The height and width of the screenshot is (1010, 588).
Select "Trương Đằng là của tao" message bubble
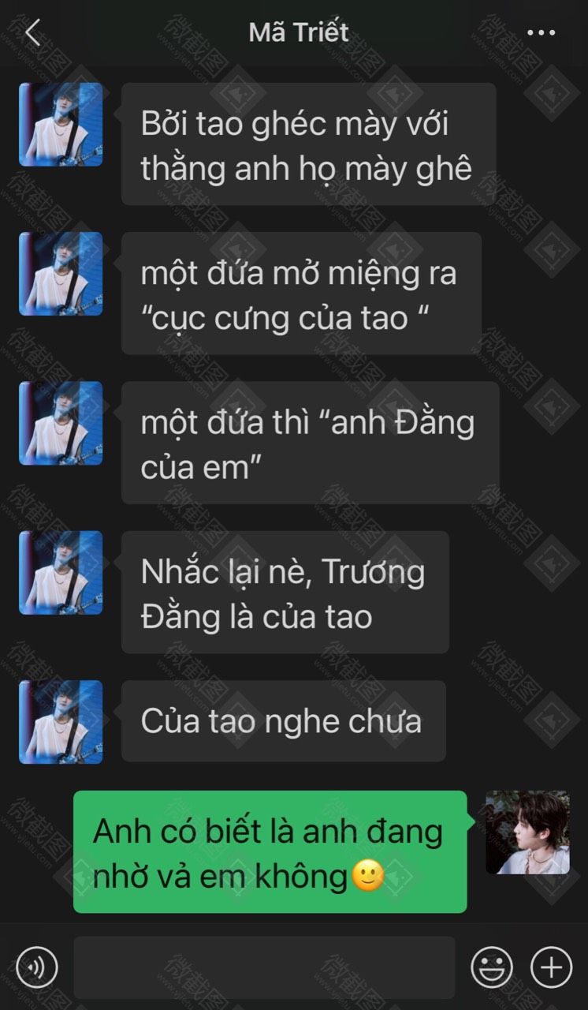pos(285,592)
